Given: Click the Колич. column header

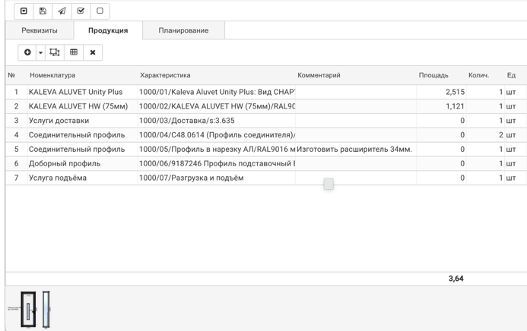Looking at the screenshot, I should point(478,75).
